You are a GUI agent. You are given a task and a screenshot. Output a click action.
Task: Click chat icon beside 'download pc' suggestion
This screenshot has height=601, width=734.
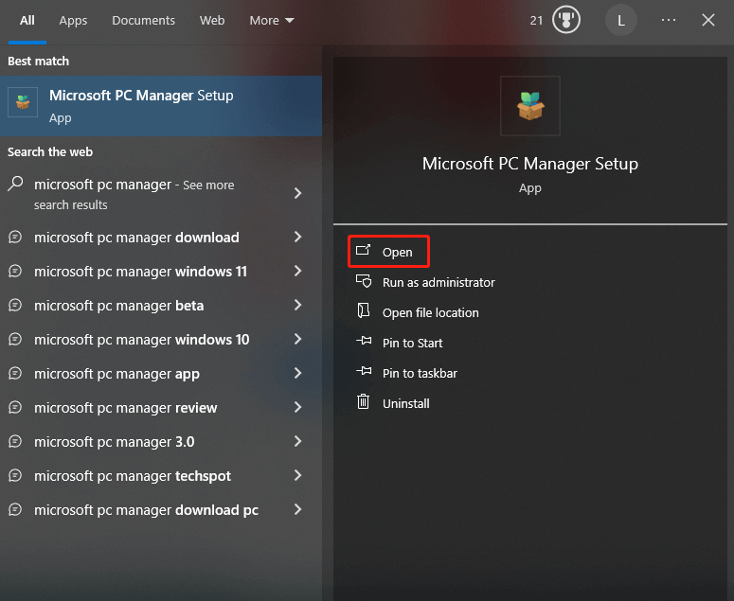pyautogui.click(x=15, y=510)
